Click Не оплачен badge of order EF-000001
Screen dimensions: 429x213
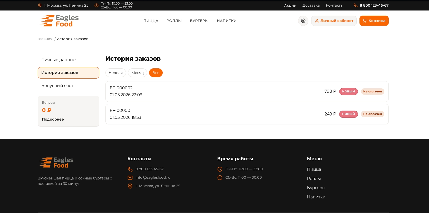pos(373,114)
